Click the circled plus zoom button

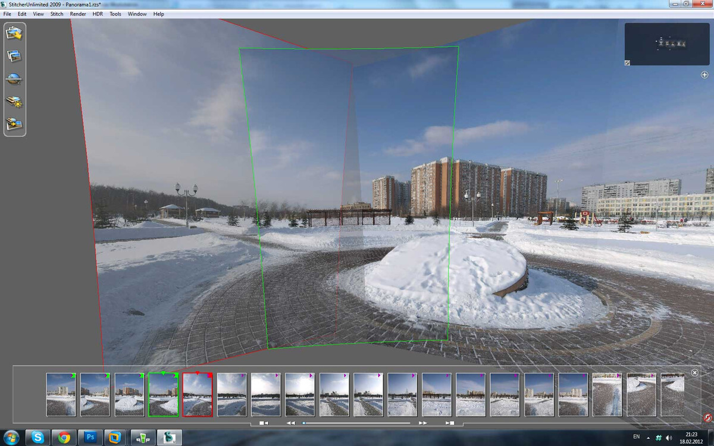(704, 75)
